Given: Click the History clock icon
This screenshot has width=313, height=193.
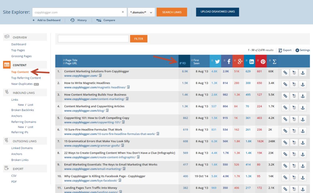Looking at the screenshot, I should (73, 20).
